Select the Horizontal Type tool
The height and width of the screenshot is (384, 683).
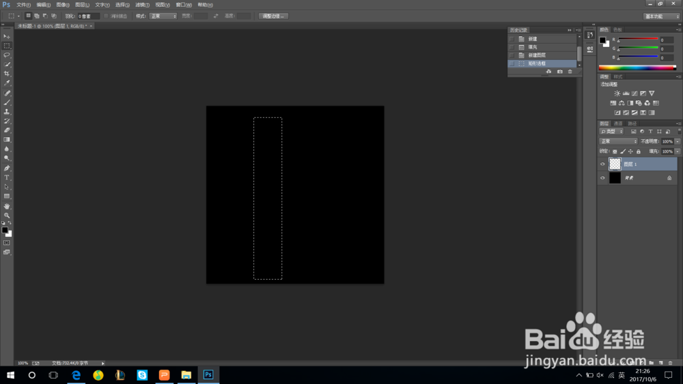pyautogui.click(x=7, y=177)
